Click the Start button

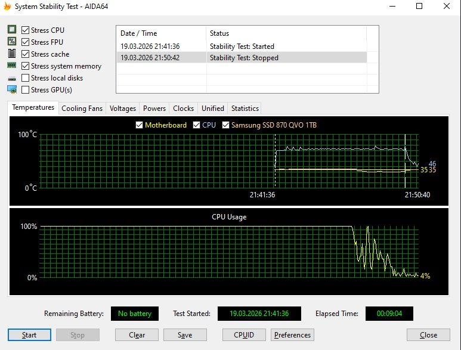coord(29,335)
